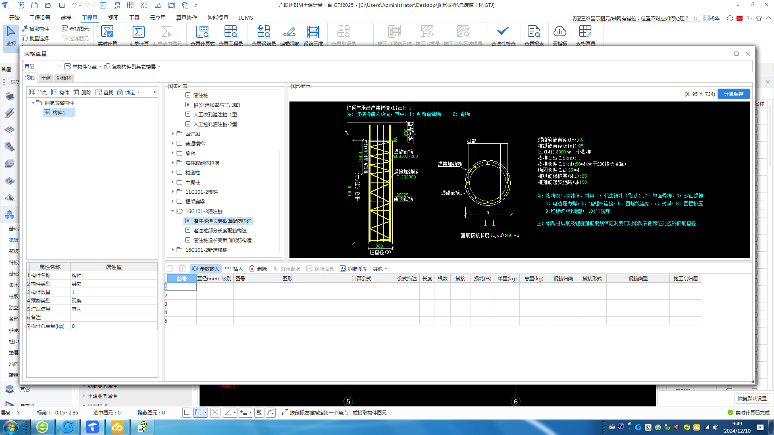The height and width of the screenshot is (435, 774).
Task: Expand 16G101-2新增楼梯 folder
Action: (x=173, y=250)
